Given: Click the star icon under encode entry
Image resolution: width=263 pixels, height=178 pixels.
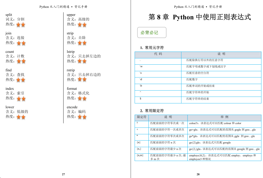Looking at the screenshot, I should pos(82,117).
